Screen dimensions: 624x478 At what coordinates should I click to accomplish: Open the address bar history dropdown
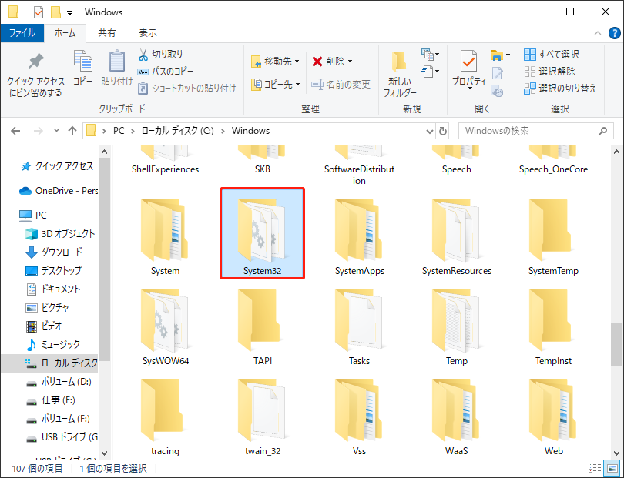click(x=430, y=131)
